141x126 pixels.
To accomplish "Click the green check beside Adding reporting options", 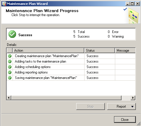I will [x=10, y=72].
